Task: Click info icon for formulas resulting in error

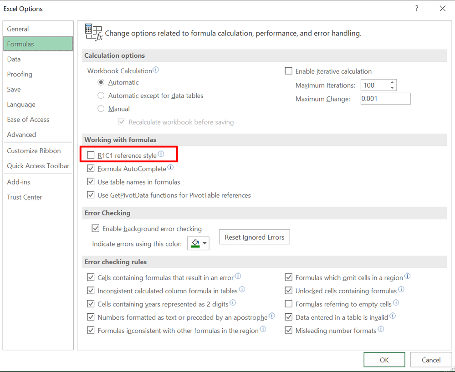Action: (238, 276)
